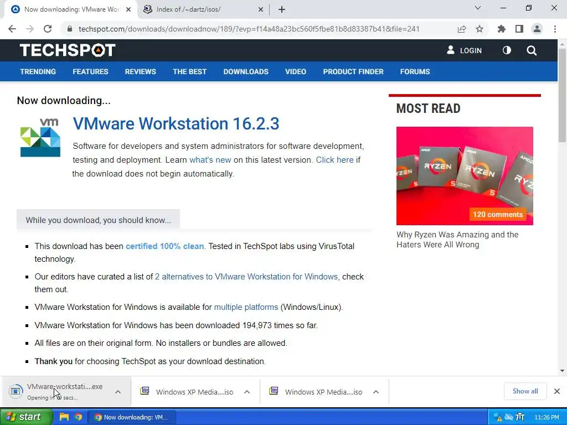Screen dimensions: 567x425
Task: Open the FORUMS menu
Action: [x=415, y=71]
